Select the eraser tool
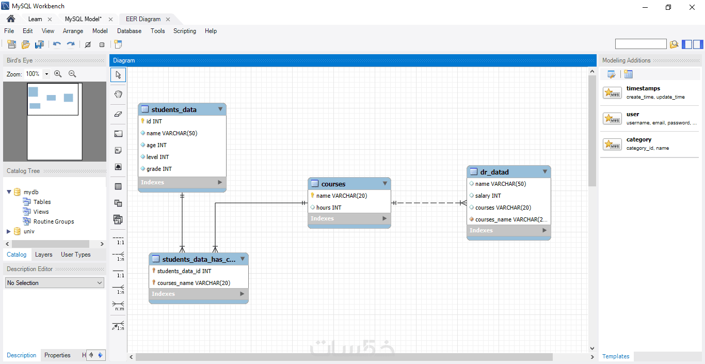The height and width of the screenshot is (364, 705). (x=118, y=114)
